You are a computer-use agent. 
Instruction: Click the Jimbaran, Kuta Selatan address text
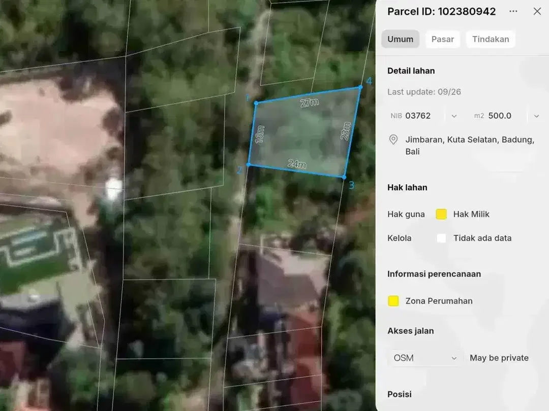point(470,146)
